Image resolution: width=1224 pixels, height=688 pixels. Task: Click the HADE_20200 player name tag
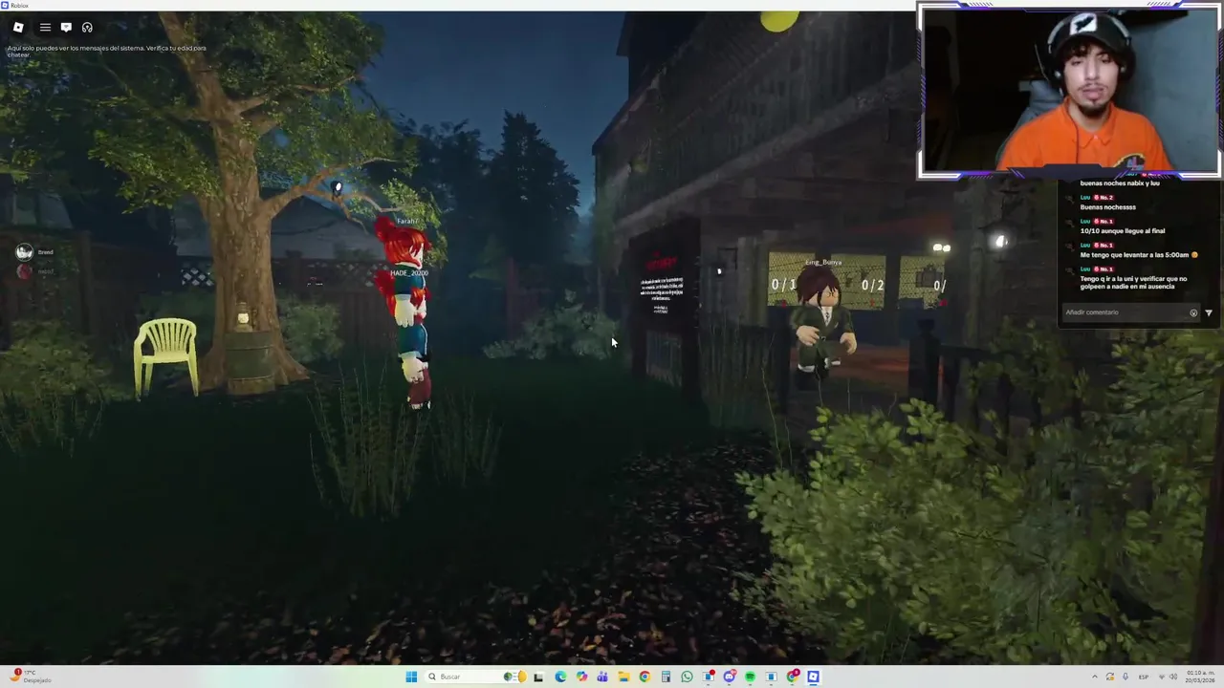[x=408, y=273]
